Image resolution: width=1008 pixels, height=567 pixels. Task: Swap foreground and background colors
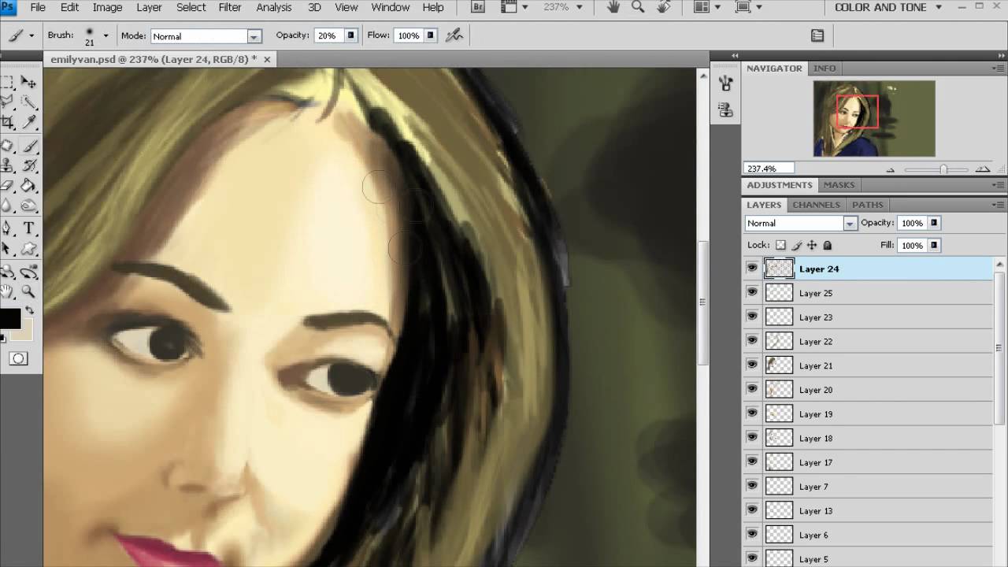pyautogui.click(x=30, y=311)
